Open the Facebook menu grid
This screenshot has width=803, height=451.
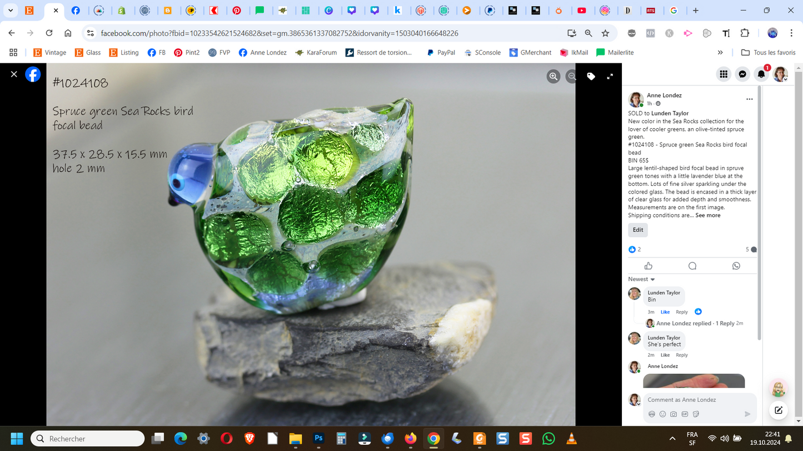pos(724,74)
